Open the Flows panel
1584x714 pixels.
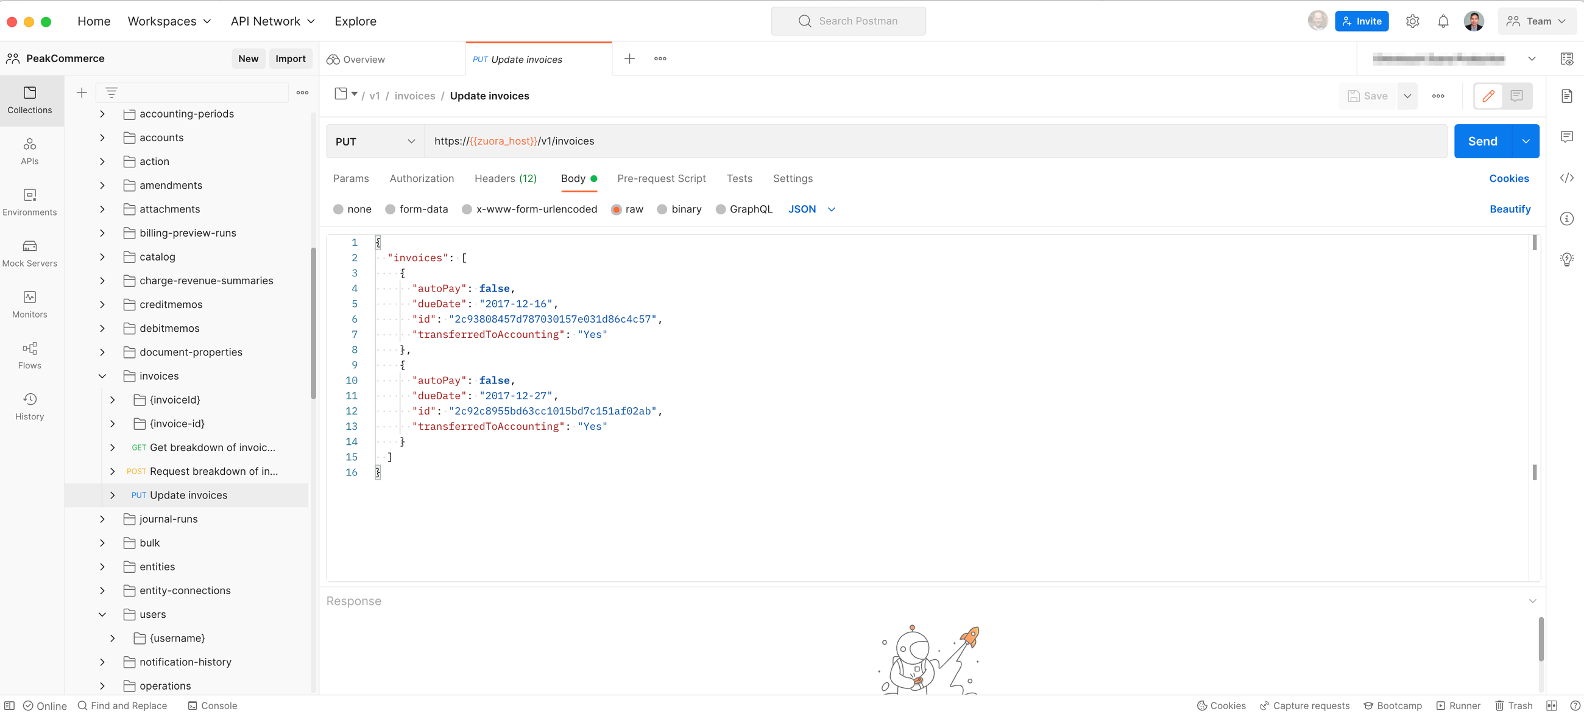[29, 355]
